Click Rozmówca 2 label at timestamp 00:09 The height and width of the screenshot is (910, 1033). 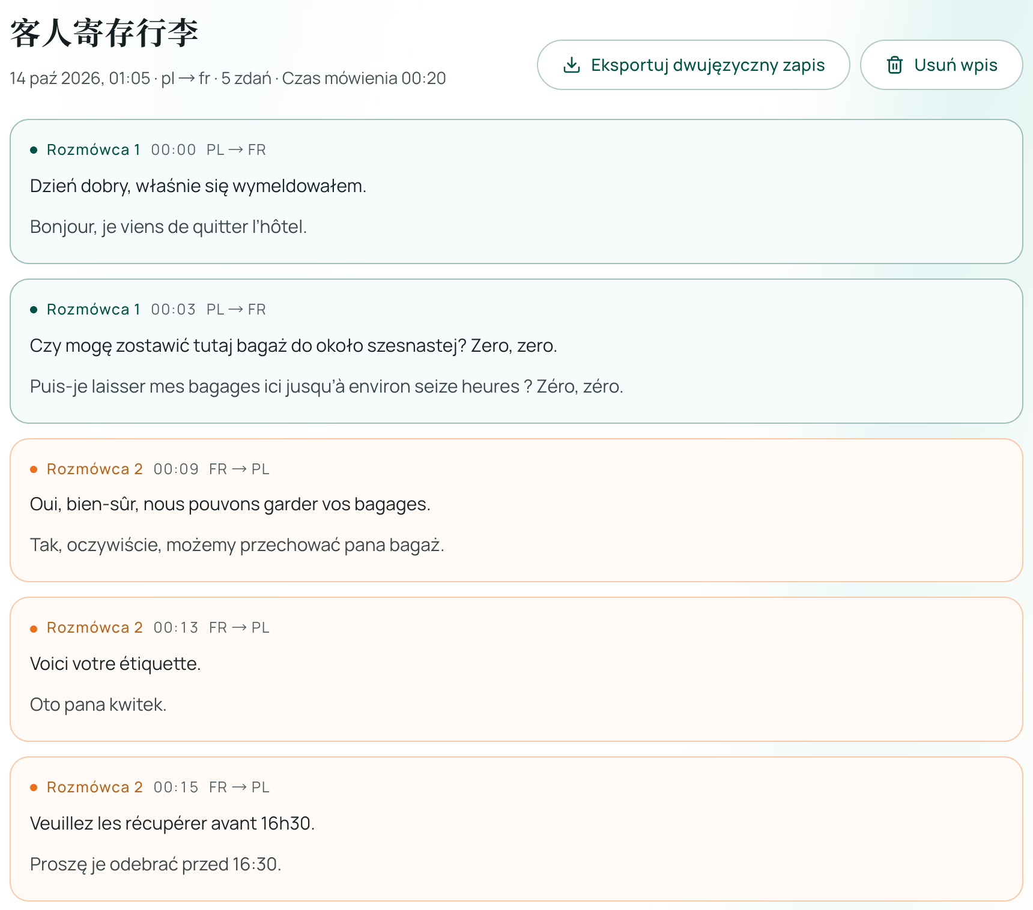[x=95, y=469]
